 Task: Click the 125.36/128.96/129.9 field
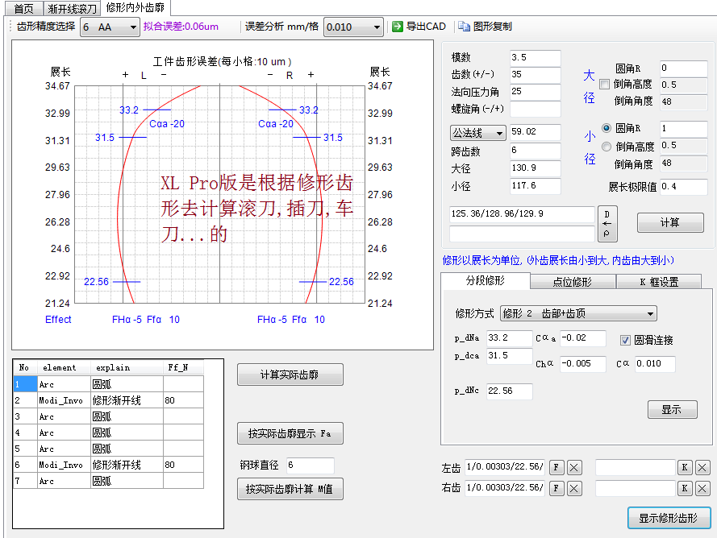(x=522, y=214)
